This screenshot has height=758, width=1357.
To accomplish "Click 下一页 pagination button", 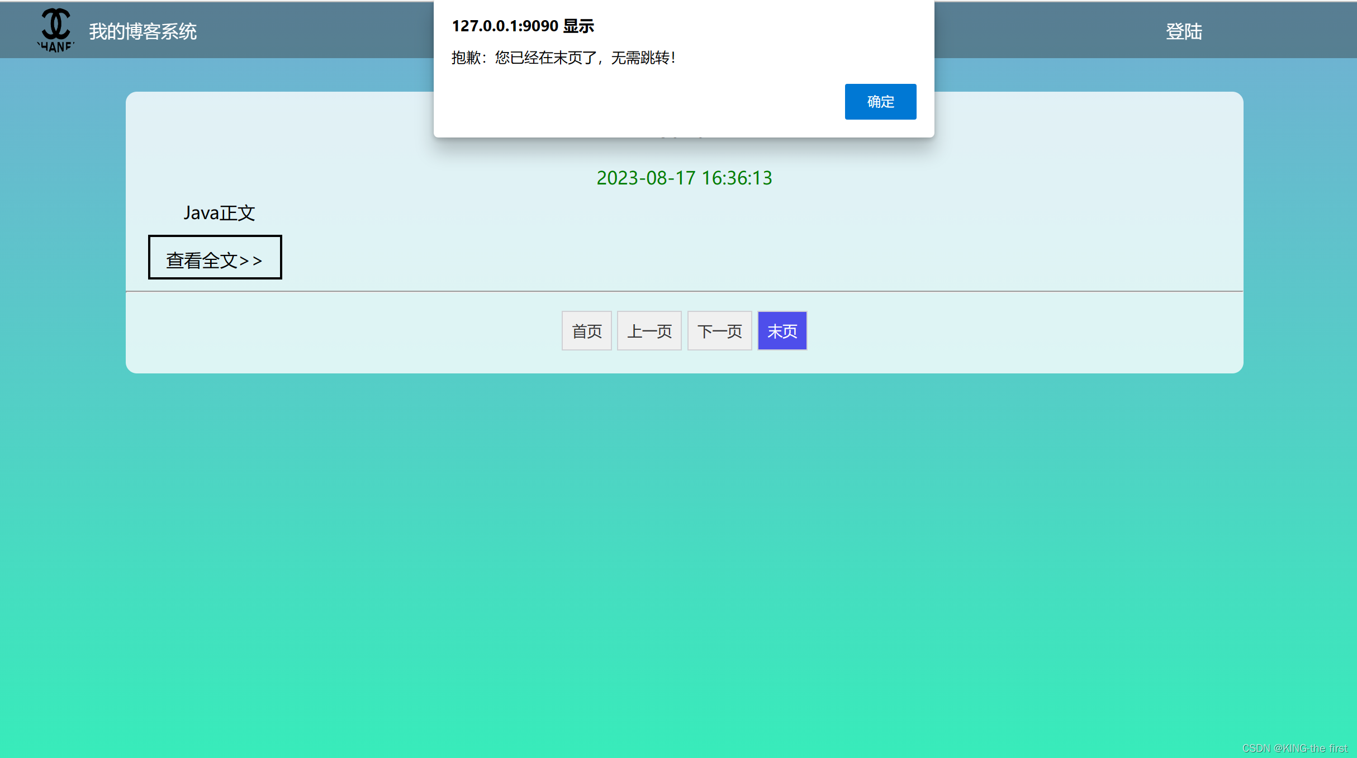I will [x=719, y=331].
